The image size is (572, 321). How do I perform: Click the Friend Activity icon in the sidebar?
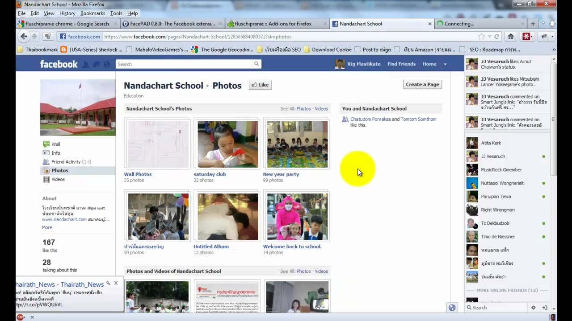pyautogui.click(x=46, y=162)
